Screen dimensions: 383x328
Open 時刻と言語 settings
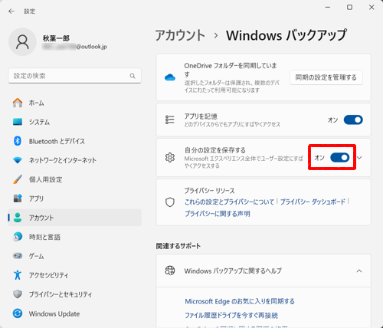click(x=74, y=237)
